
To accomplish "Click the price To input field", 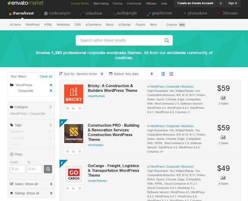I will [34, 169].
